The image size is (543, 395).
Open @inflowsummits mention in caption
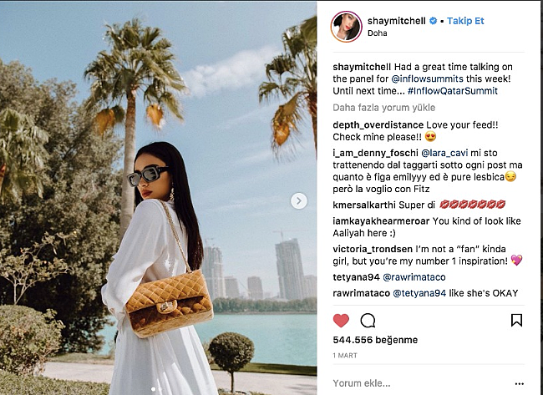pyautogui.click(x=427, y=79)
